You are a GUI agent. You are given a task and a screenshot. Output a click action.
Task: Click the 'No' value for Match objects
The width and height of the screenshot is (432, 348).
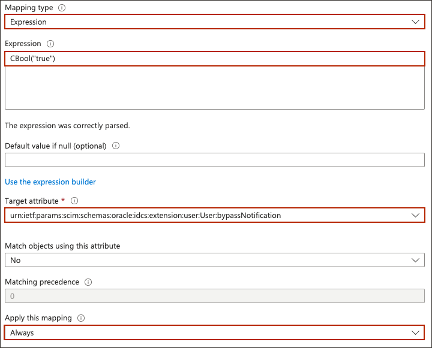16,260
